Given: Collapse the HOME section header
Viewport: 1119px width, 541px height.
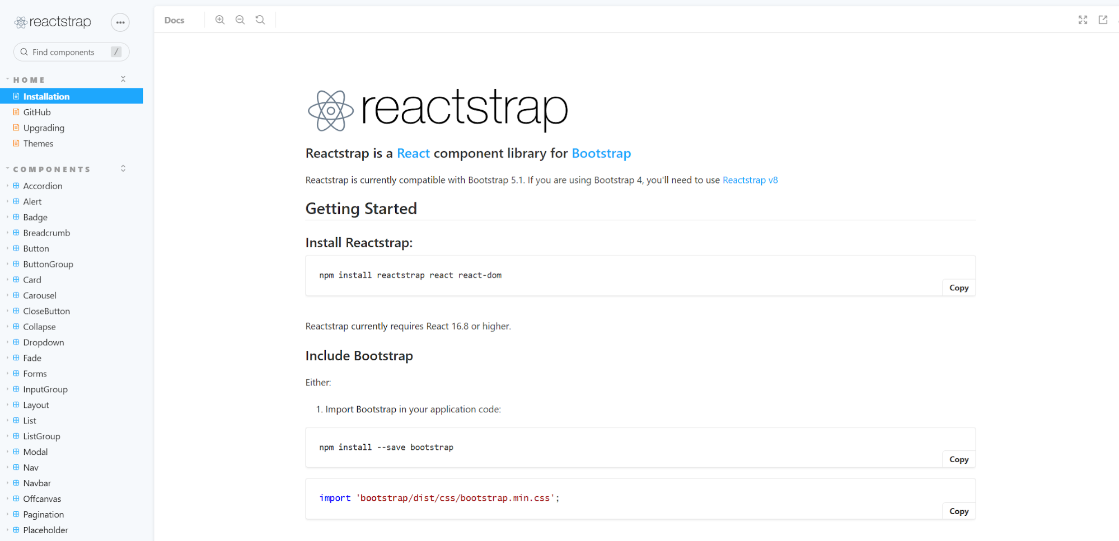Looking at the screenshot, I should tap(29, 80).
